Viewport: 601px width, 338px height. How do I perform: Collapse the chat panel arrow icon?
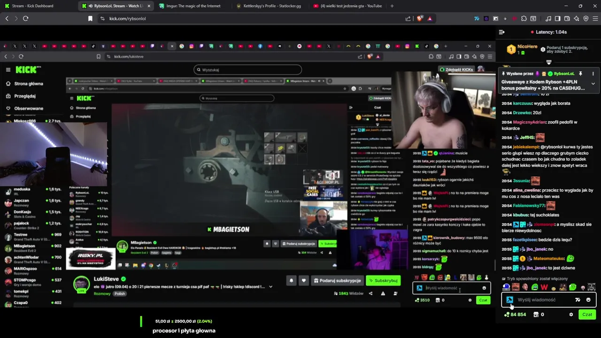pyautogui.click(x=501, y=32)
